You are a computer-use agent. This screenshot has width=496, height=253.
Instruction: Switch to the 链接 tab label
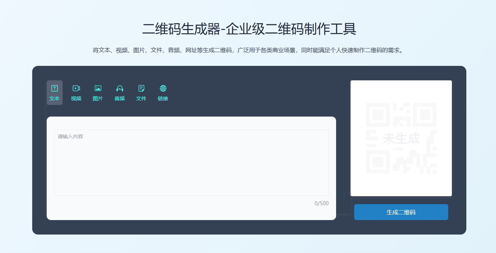[x=163, y=98]
